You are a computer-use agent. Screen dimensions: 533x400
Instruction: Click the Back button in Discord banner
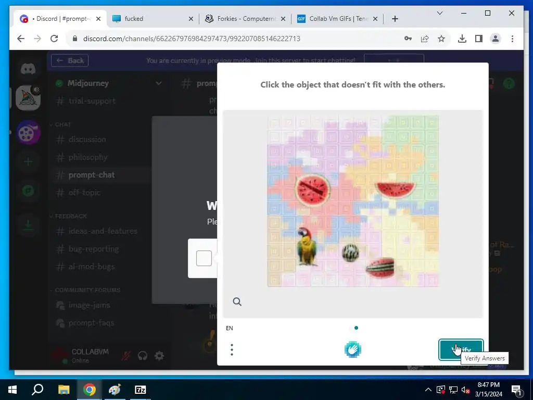click(x=70, y=60)
